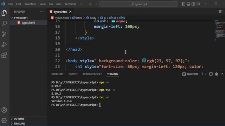This screenshot has height=126, width=225.
Task: Open the Run menu
Action: pos(59,4)
